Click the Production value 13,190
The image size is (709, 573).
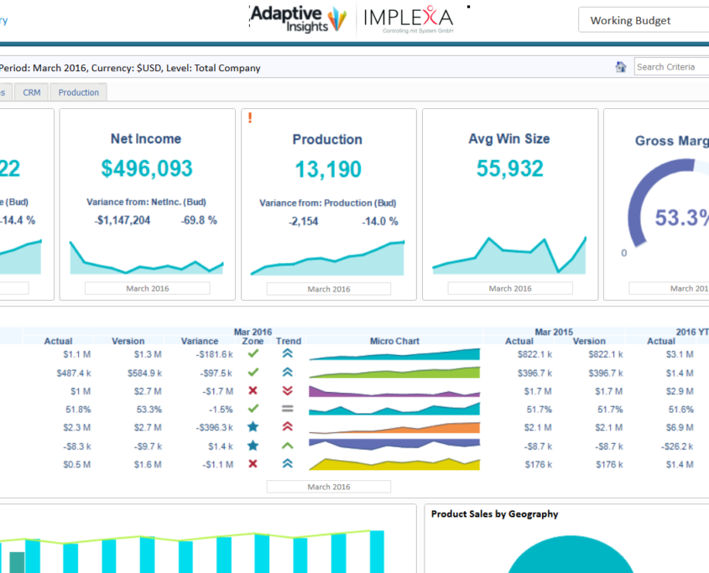coord(328,169)
